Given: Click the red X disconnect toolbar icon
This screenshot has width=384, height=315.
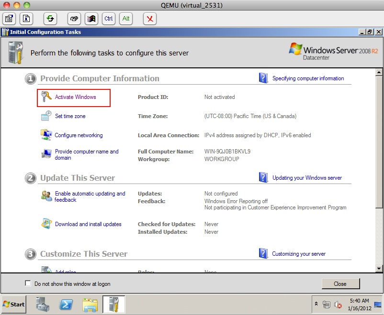Looking at the screenshot, I should pos(150,19).
